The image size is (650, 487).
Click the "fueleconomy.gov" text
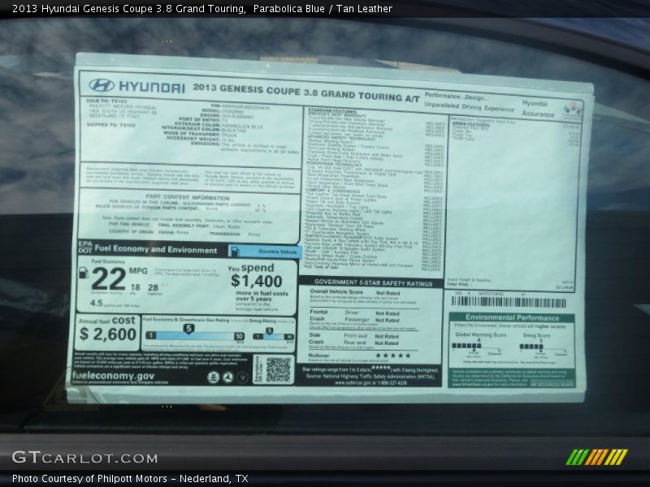(x=113, y=376)
